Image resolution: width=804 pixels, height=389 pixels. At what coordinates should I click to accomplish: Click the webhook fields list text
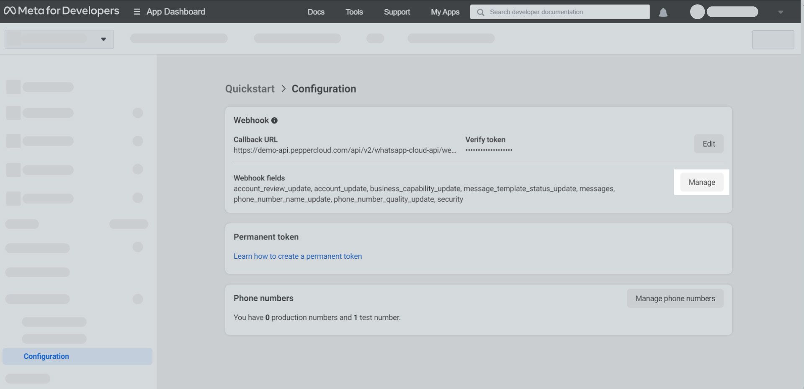click(x=424, y=194)
